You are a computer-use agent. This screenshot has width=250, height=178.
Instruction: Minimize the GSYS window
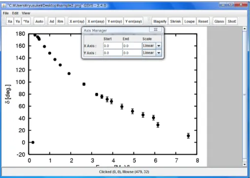point(223,5)
